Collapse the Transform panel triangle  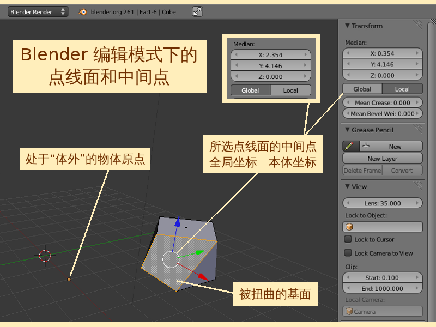[x=347, y=26]
